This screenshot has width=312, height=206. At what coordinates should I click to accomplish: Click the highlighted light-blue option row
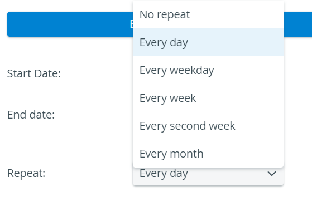coord(208,42)
